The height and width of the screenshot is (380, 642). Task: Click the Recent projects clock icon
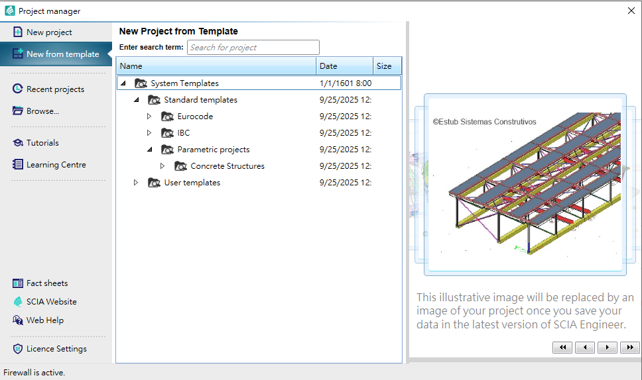pos(18,89)
